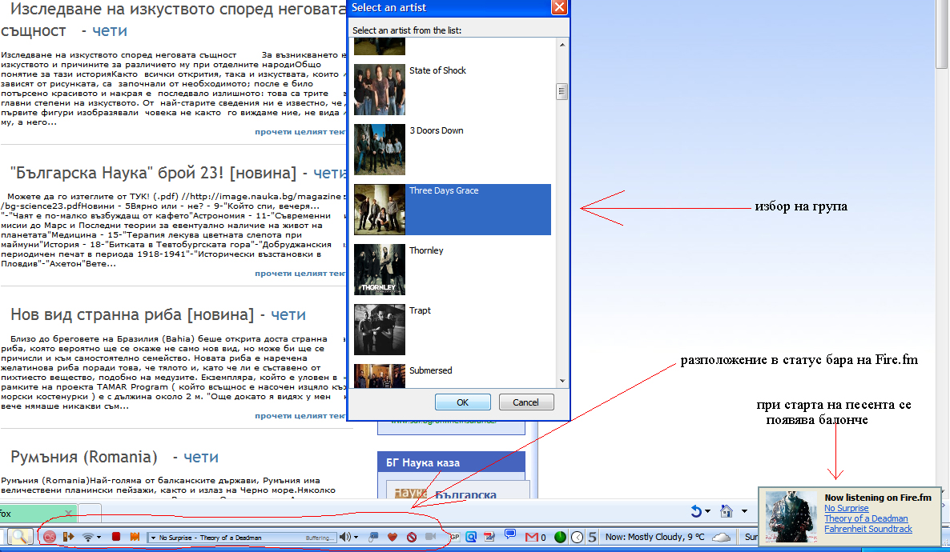Cancel the Select an artist dialog
Image resolution: width=950 pixels, height=552 pixels.
click(526, 402)
